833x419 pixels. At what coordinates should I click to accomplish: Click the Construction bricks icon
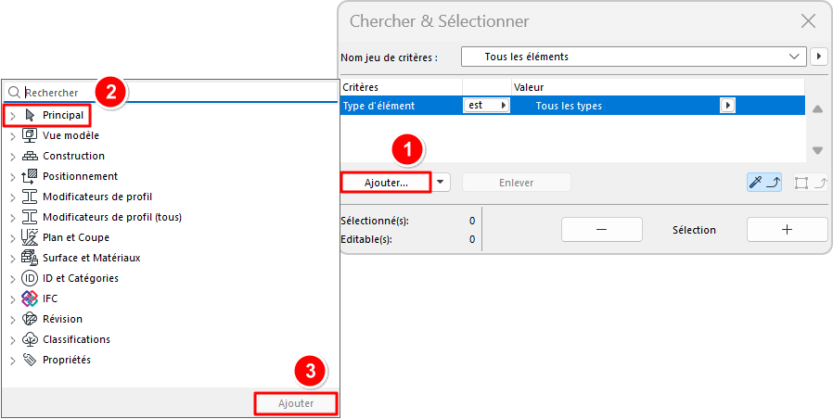pyautogui.click(x=29, y=156)
